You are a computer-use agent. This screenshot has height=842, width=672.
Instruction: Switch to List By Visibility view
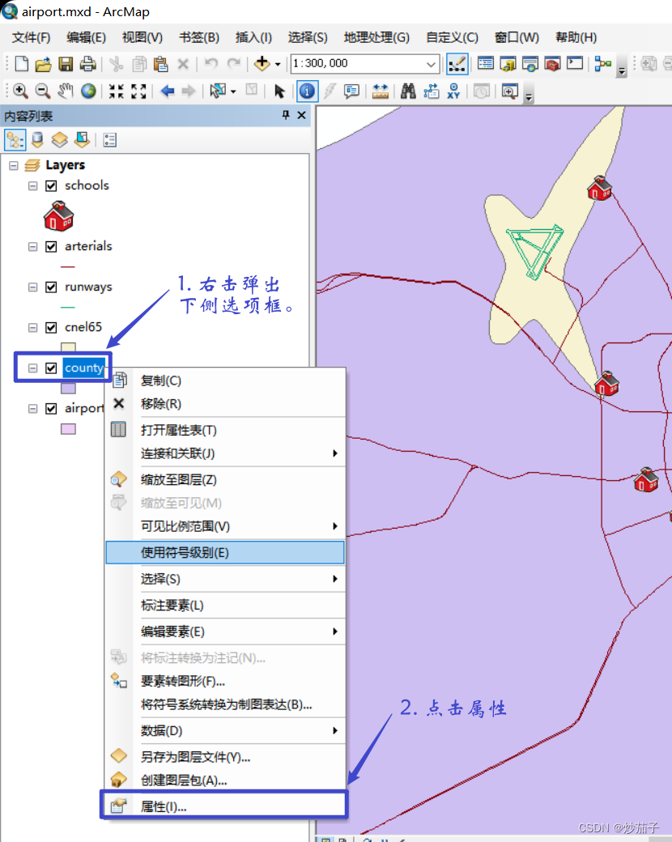(x=59, y=140)
